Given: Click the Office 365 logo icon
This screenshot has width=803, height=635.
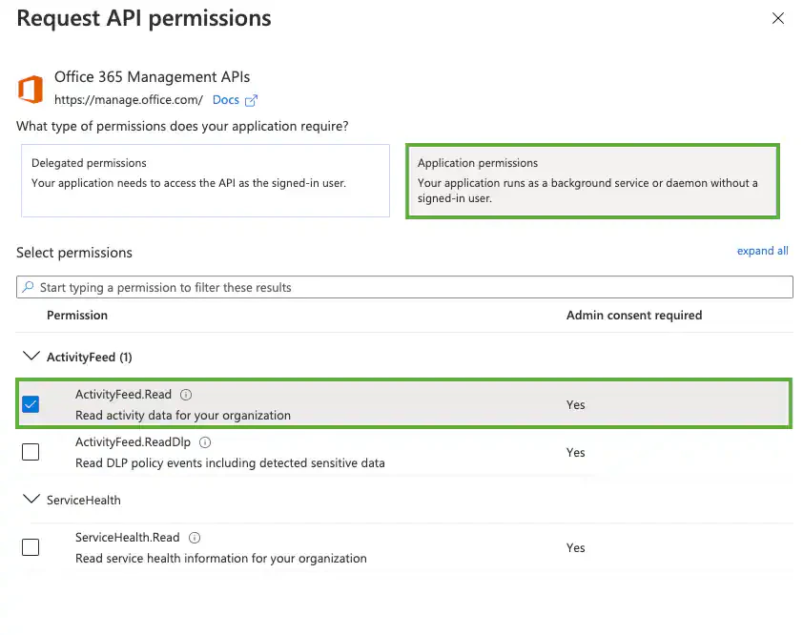Looking at the screenshot, I should click(x=31, y=89).
